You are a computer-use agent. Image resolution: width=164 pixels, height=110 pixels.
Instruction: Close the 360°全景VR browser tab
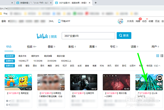pos(89,3)
